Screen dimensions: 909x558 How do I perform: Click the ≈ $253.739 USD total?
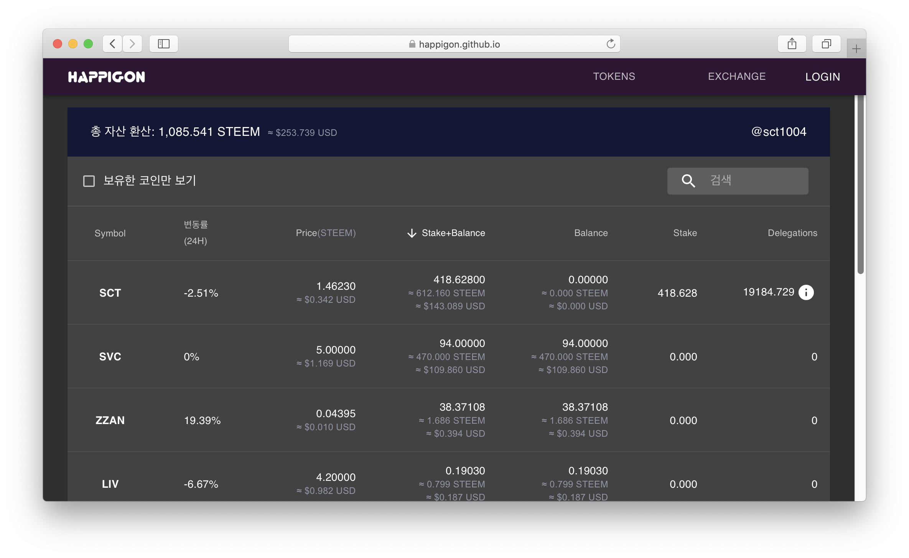click(x=302, y=132)
